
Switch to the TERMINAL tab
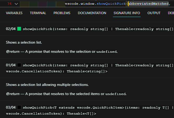pyautogui.click(x=38, y=13)
